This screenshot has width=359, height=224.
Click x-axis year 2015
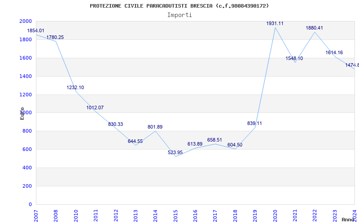coord(175,215)
